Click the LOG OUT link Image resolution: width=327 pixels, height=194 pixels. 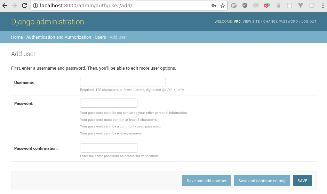tap(309, 22)
